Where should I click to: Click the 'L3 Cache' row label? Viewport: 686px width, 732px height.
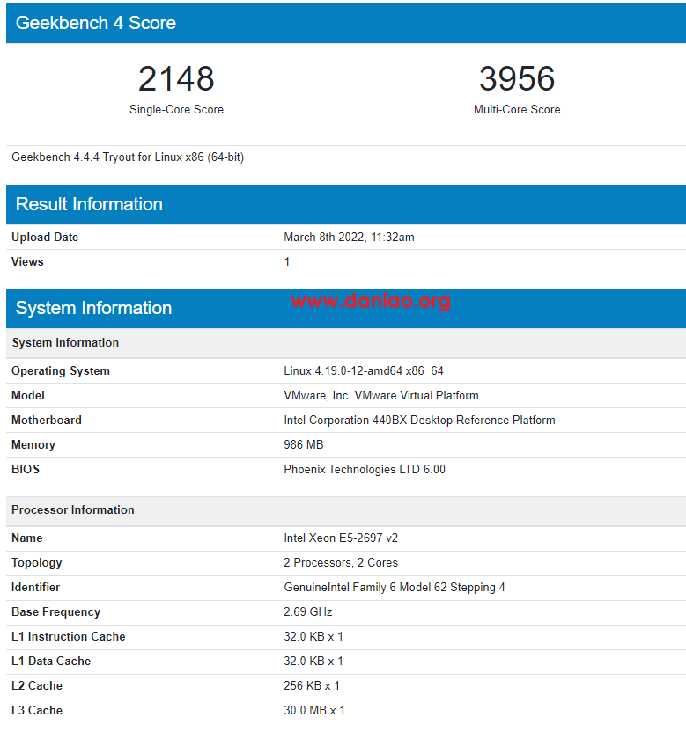(x=37, y=711)
